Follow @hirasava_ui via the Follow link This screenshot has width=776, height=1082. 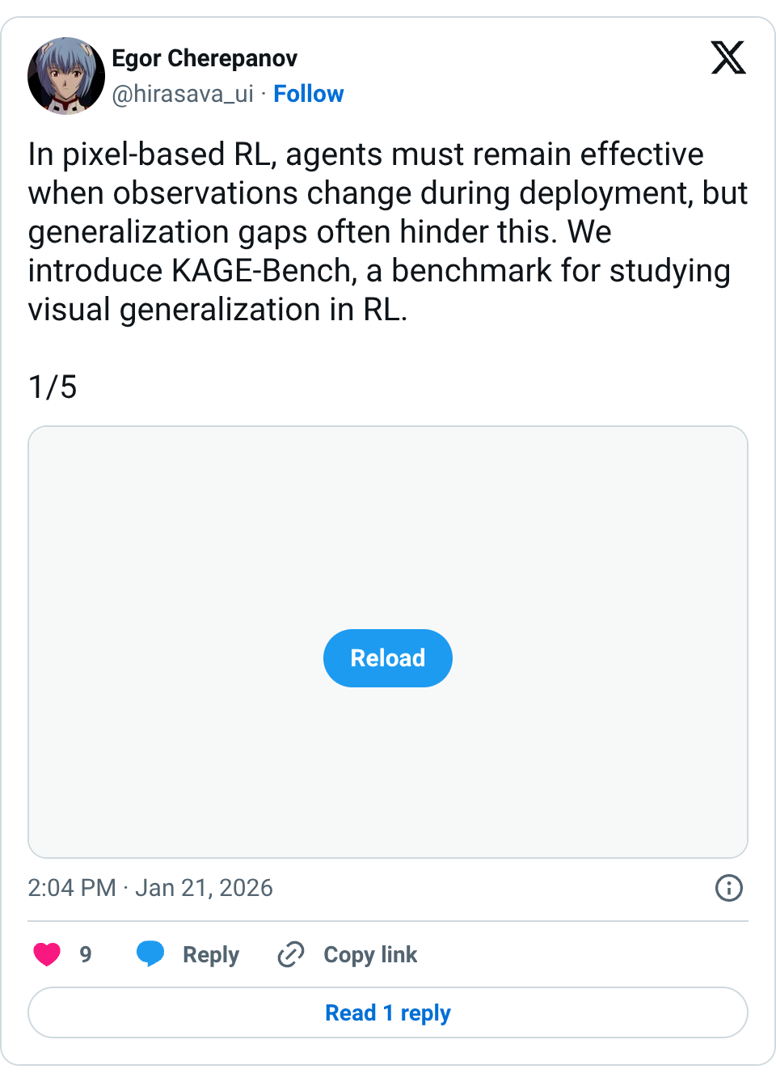[x=309, y=94]
